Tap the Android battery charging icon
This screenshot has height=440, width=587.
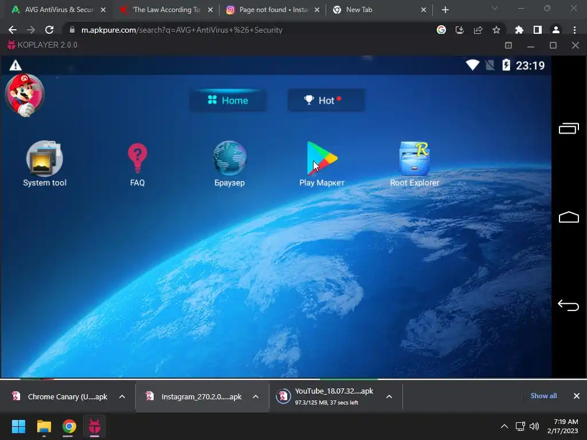(x=506, y=65)
